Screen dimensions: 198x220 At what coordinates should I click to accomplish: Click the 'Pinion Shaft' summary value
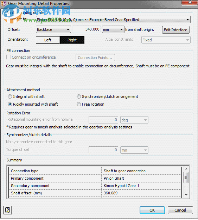point(114,178)
